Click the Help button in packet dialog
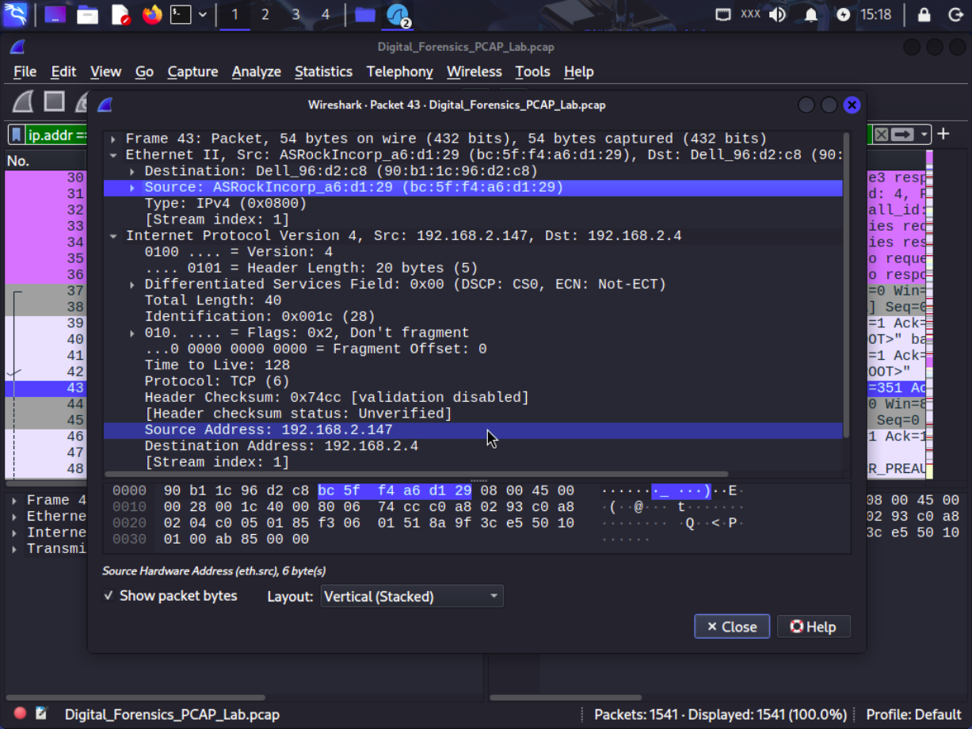Viewport: 972px width, 729px height. (x=813, y=627)
